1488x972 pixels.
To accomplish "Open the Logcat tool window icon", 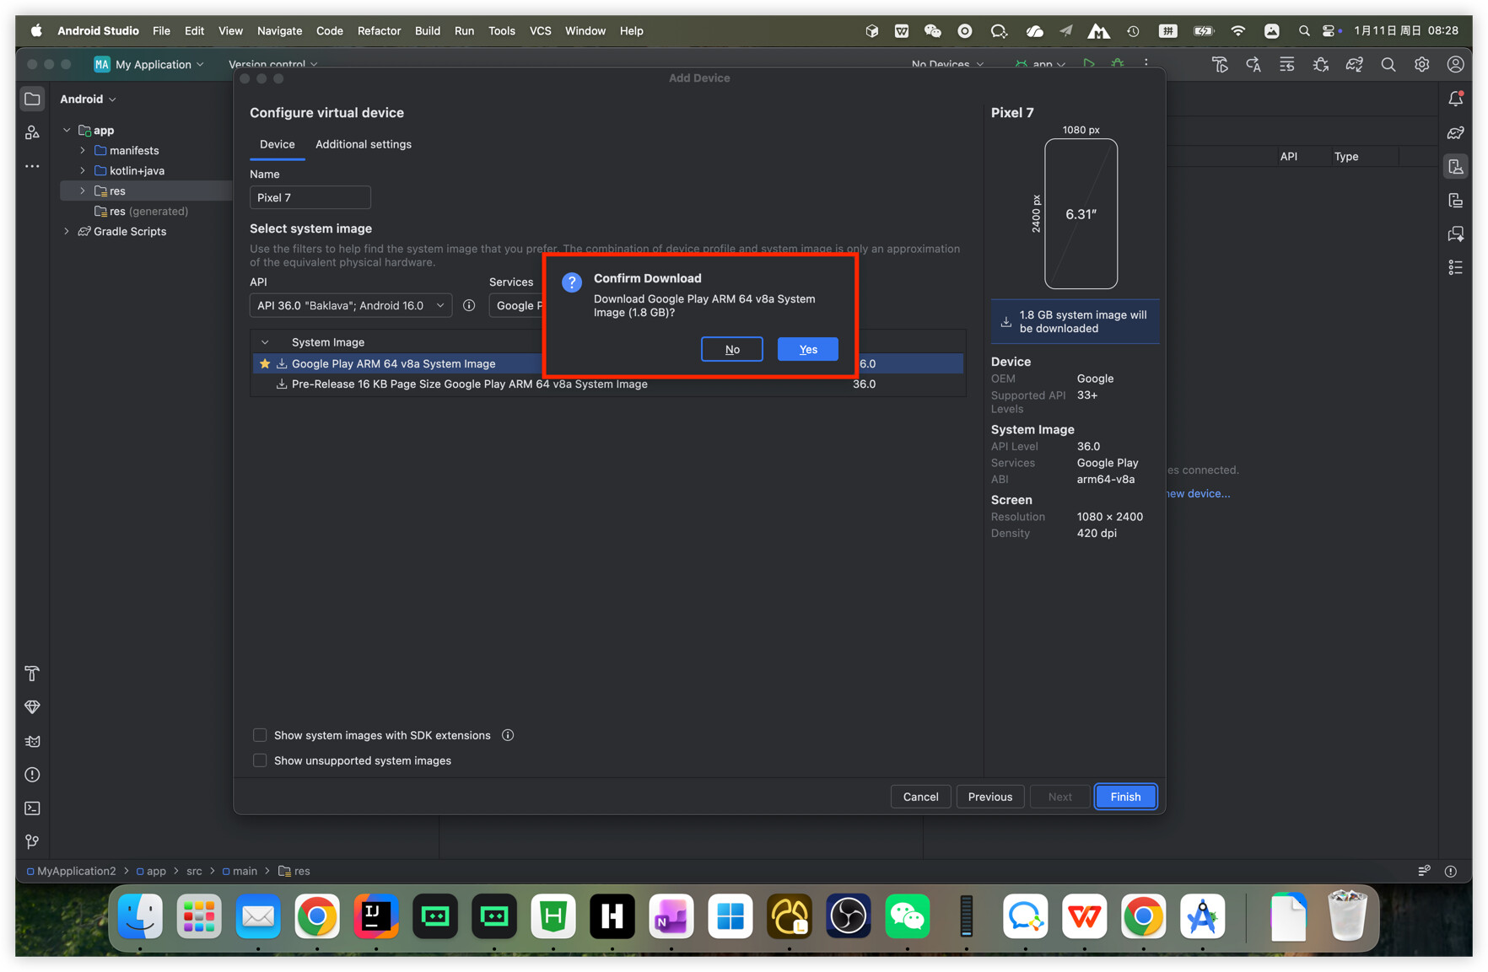I will [32, 741].
